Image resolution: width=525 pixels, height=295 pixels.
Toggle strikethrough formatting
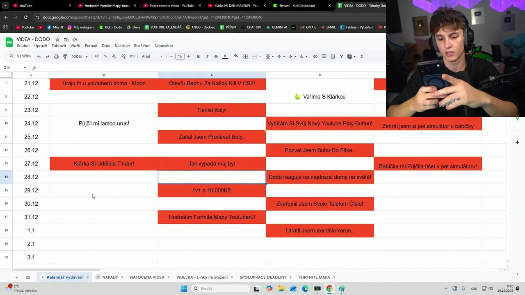(216, 57)
